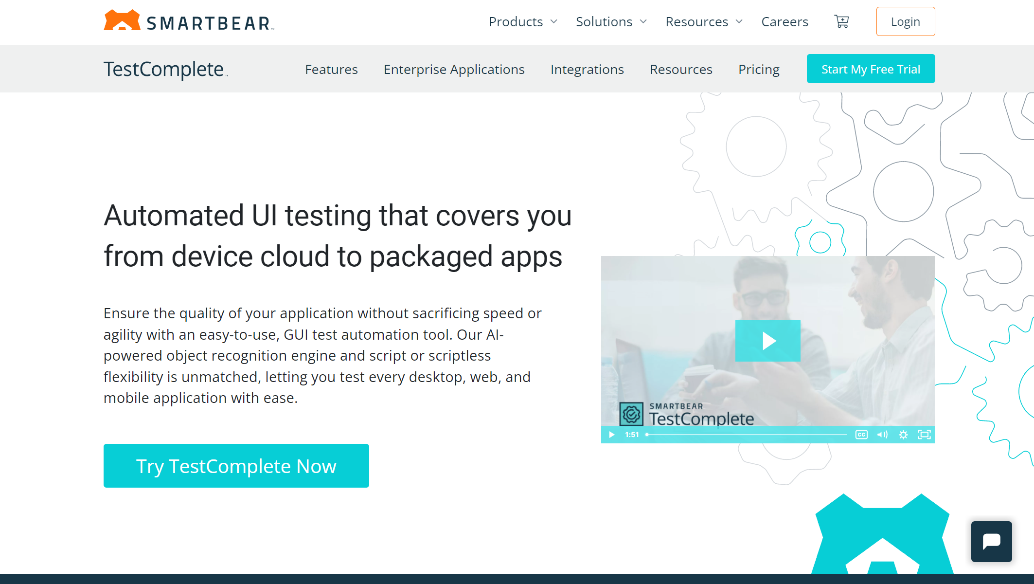Expand the top Resources dropdown
Screen dimensions: 1034x584
coord(704,21)
